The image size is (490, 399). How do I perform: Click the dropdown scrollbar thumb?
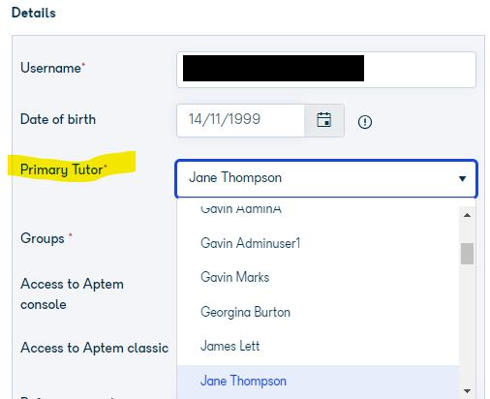pyautogui.click(x=467, y=254)
